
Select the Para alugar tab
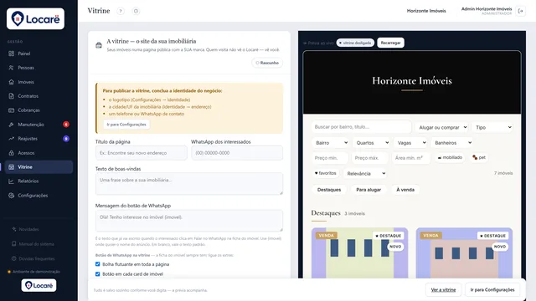point(368,190)
